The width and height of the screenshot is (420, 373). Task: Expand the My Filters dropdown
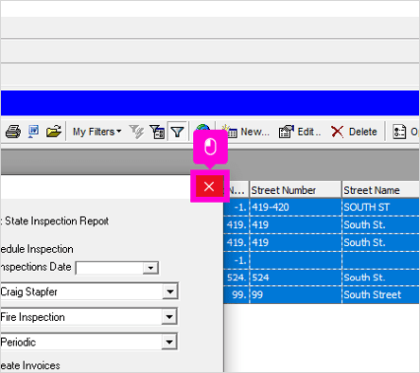[x=96, y=132]
